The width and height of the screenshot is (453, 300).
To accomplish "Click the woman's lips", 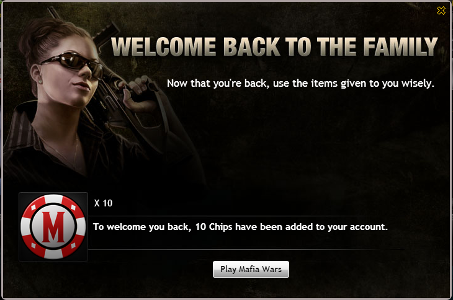I will click(82, 86).
